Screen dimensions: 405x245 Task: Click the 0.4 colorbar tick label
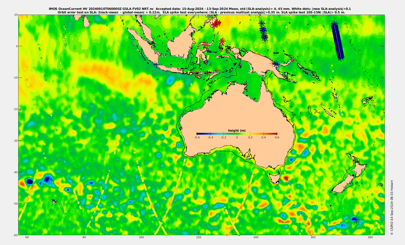pyautogui.click(x=264, y=137)
